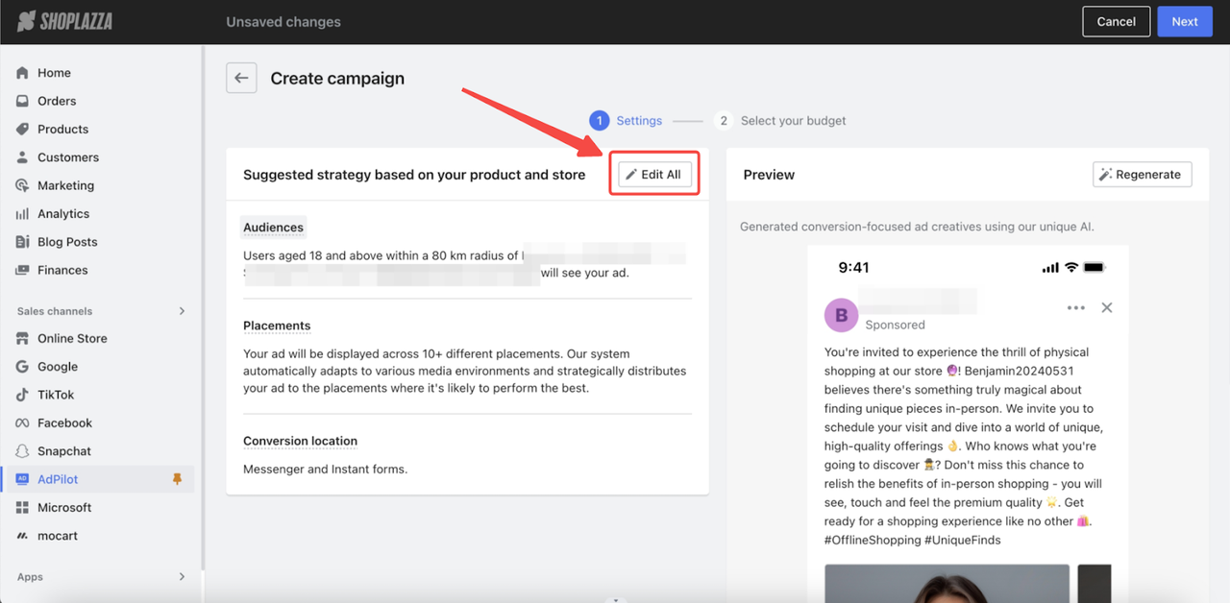Click the AdPilot pin icon

click(x=177, y=479)
